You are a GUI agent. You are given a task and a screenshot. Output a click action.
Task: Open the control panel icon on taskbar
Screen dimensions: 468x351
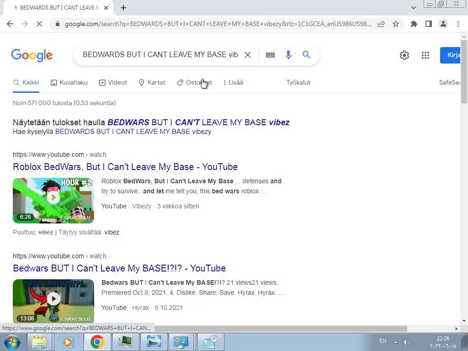(181, 342)
